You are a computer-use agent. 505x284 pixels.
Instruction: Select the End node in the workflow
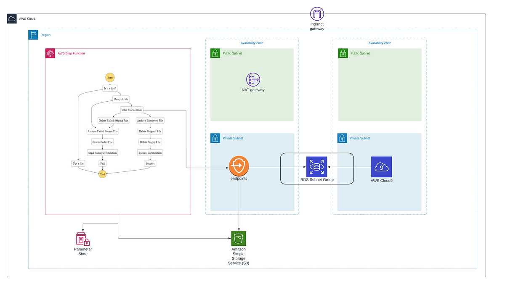tap(102, 174)
